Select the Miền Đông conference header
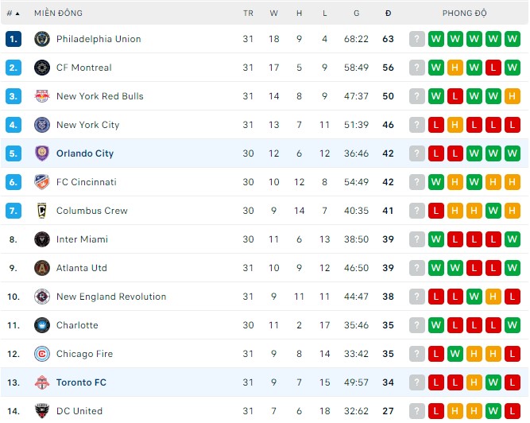530x423 pixels. coord(58,14)
